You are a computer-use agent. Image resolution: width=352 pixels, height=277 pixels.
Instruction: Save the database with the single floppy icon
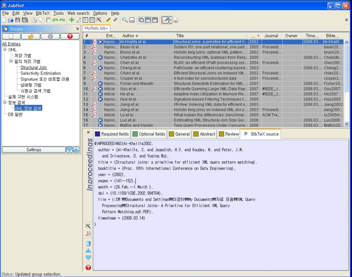tap(18, 20)
